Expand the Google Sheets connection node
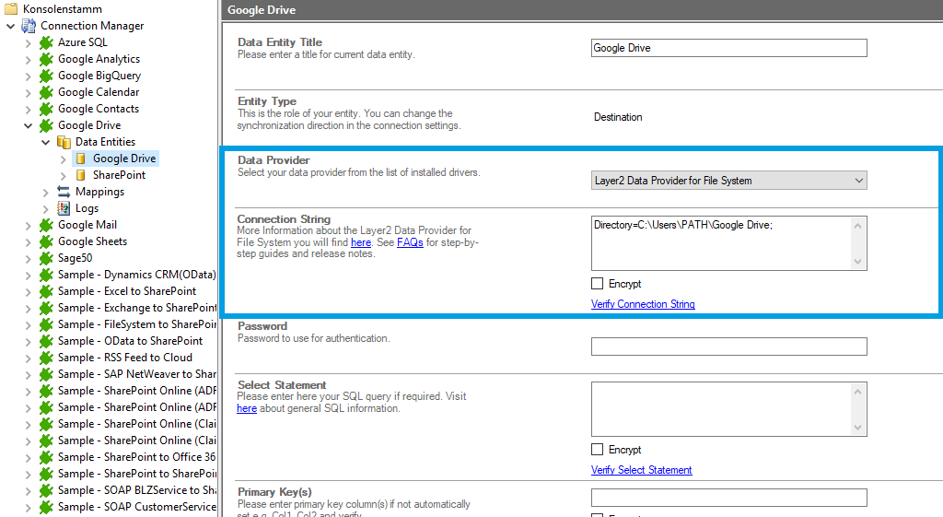The image size is (943, 517). click(29, 242)
